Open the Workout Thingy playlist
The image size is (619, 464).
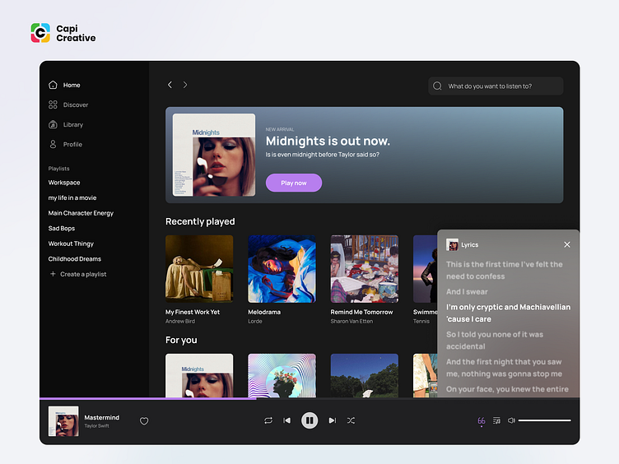(71, 244)
